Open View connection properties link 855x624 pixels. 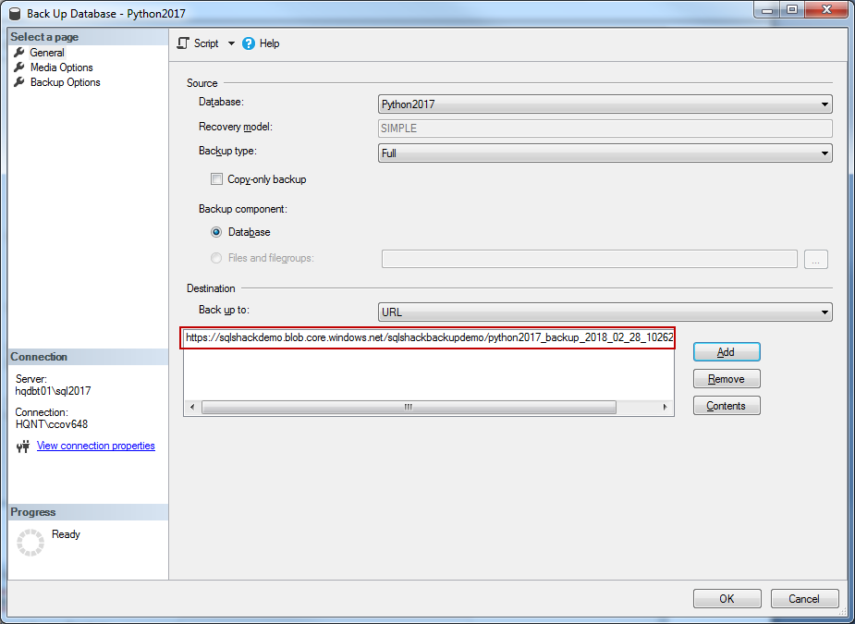(x=96, y=446)
